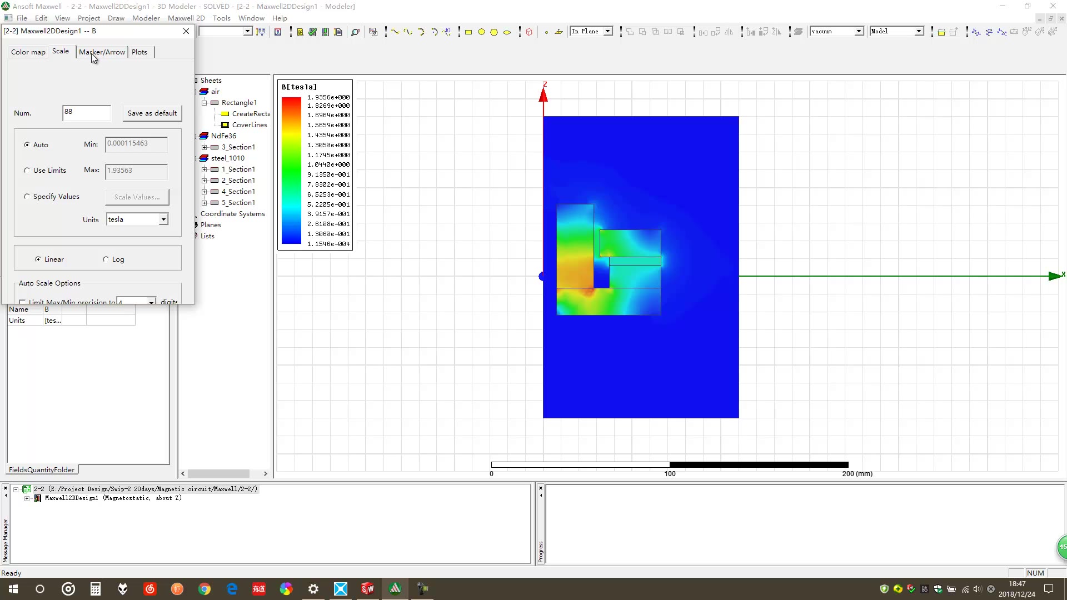Viewport: 1067px width, 600px height.
Task: Click the Draw spline tool icon
Action: (x=408, y=32)
